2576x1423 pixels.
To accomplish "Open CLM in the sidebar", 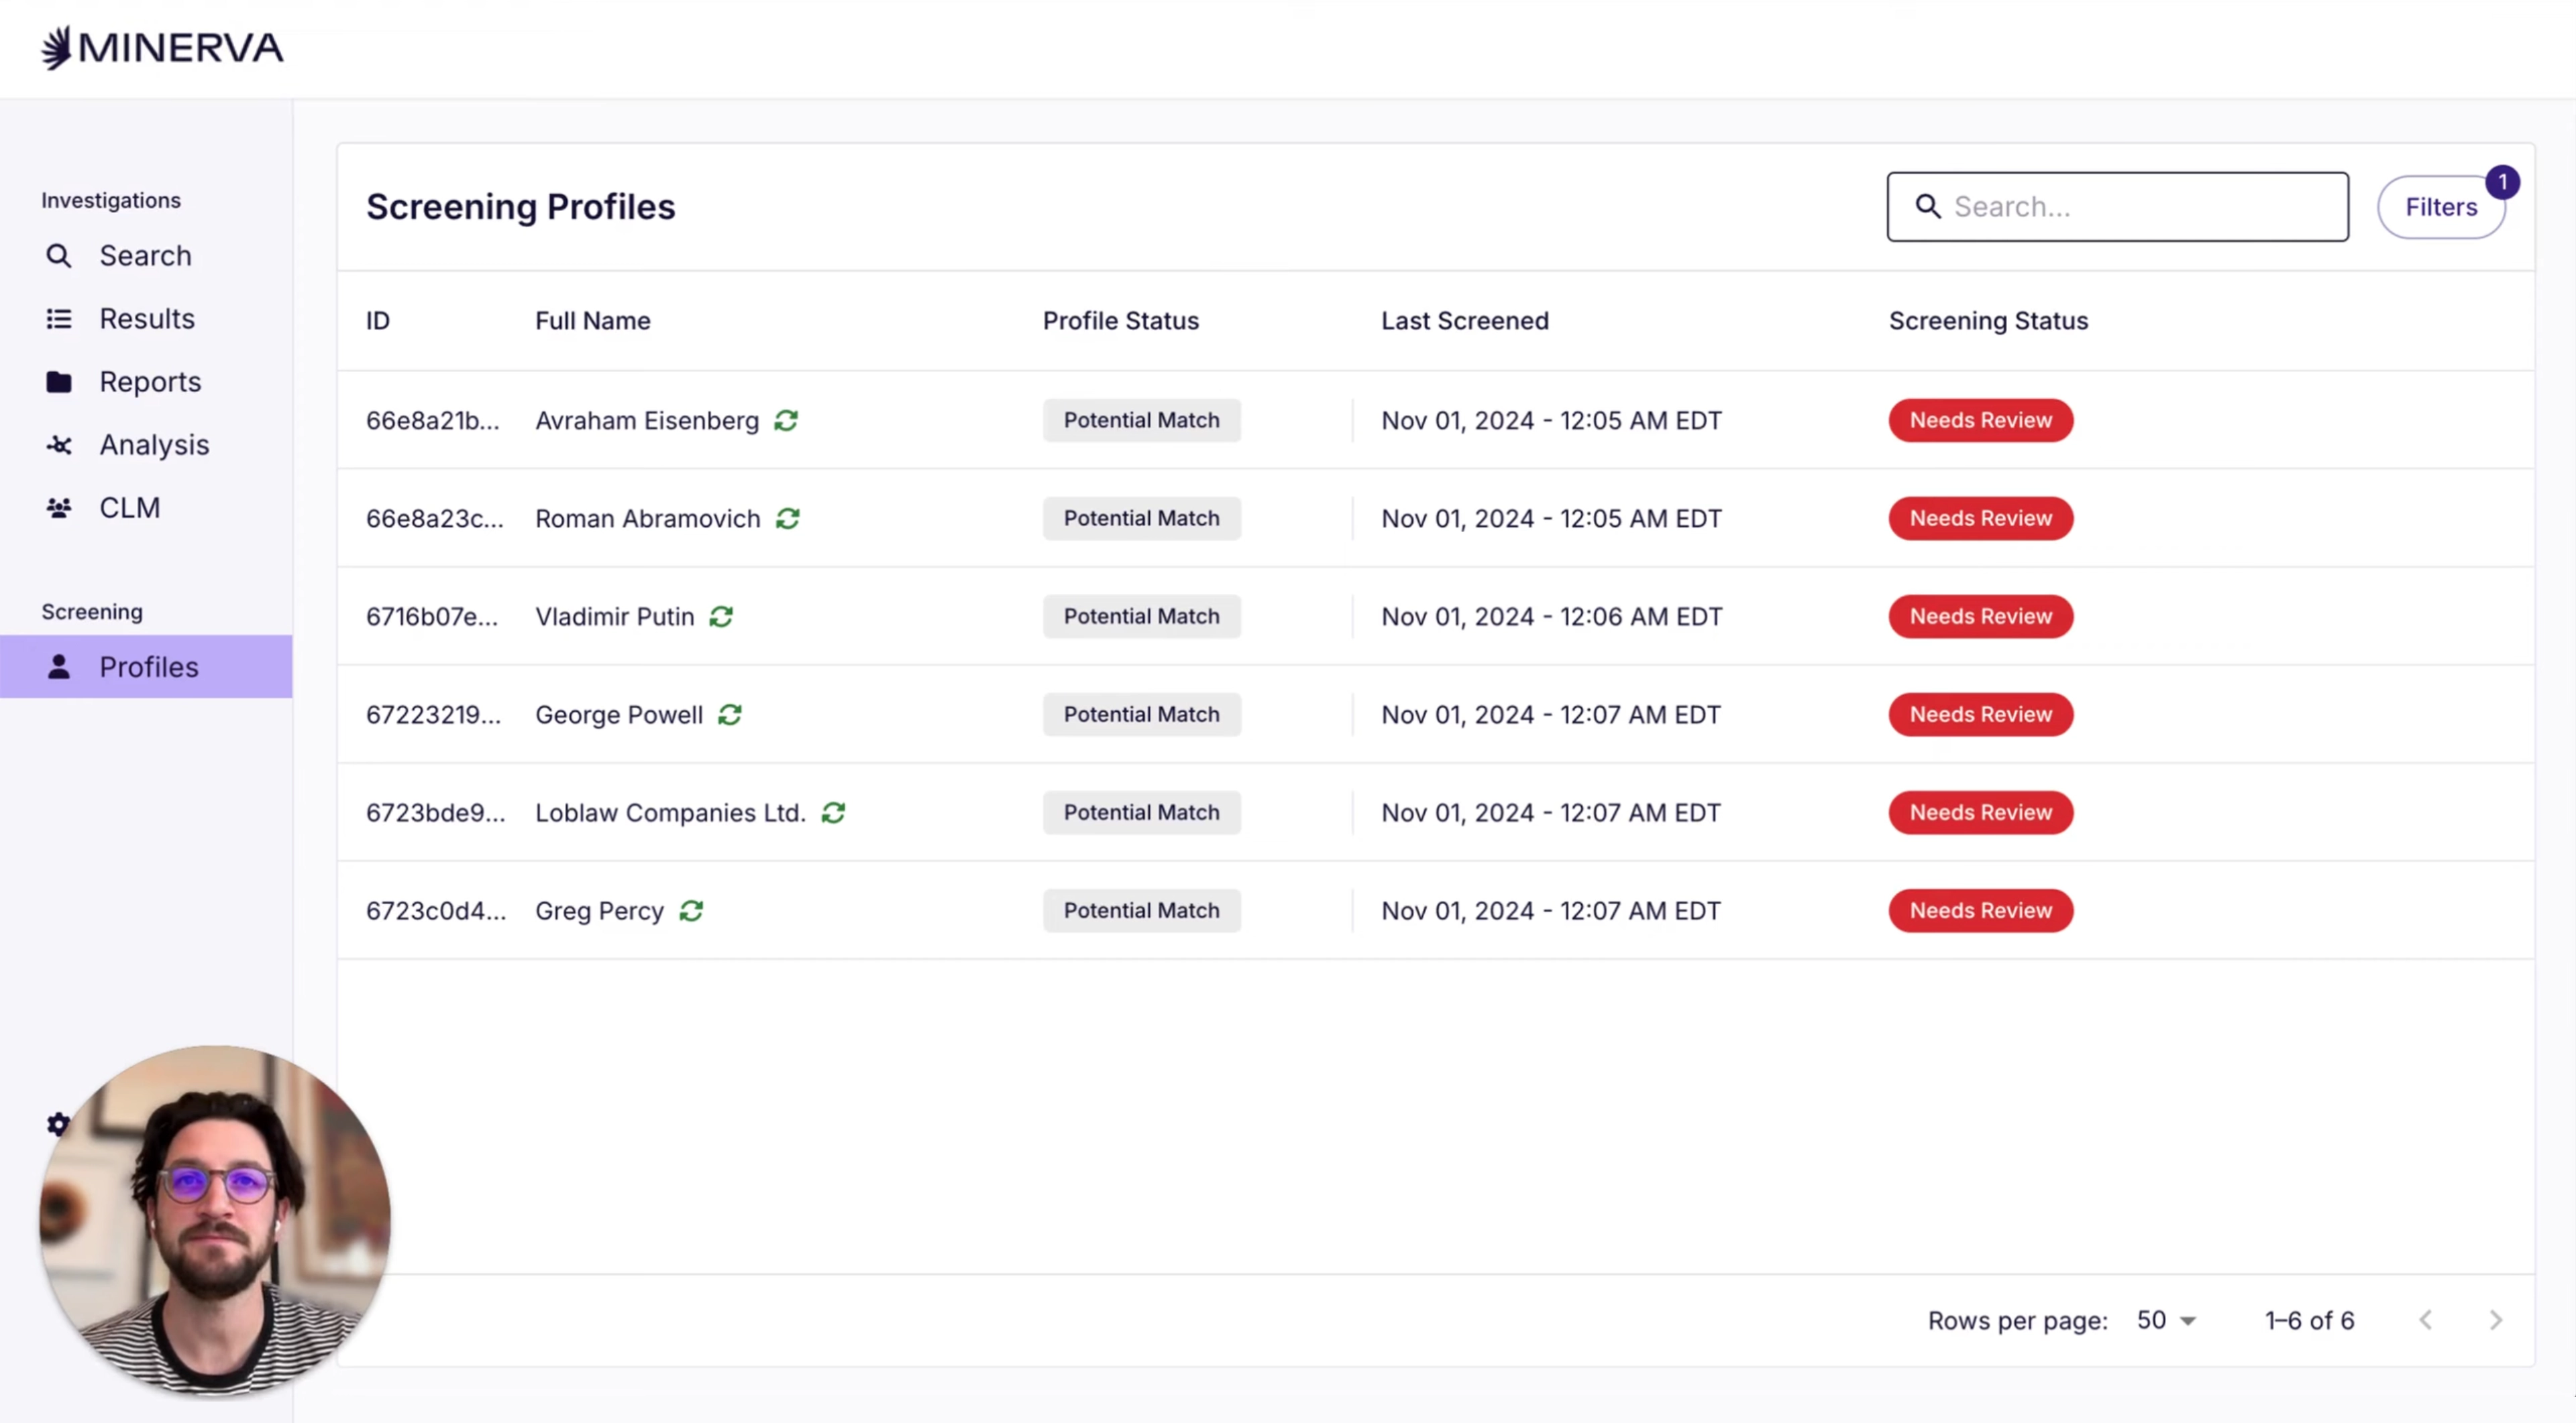I will click(x=129, y=507).
